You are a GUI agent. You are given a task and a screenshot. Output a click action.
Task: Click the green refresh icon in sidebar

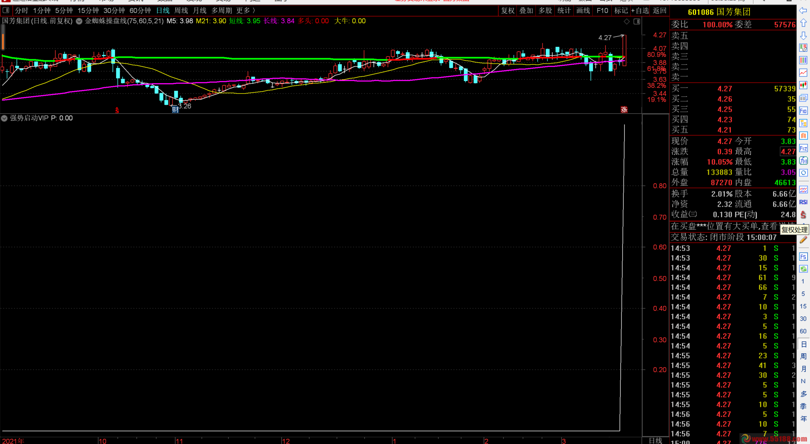(x=803, y=269)
